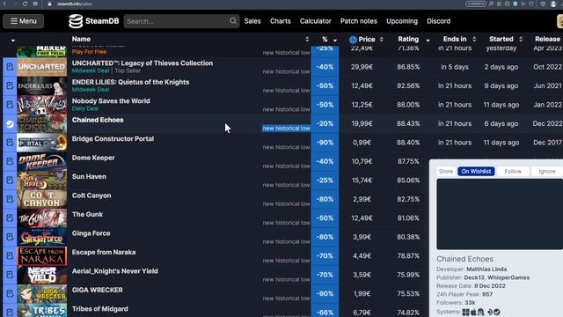Click the Colt Canyon thumbnail image
Screen dimensions: 563x317
[x=41, y=199]
